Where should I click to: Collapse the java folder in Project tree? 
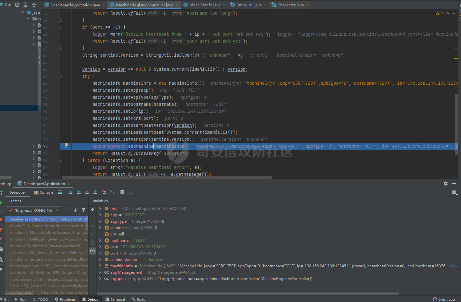tap(22, 12)
